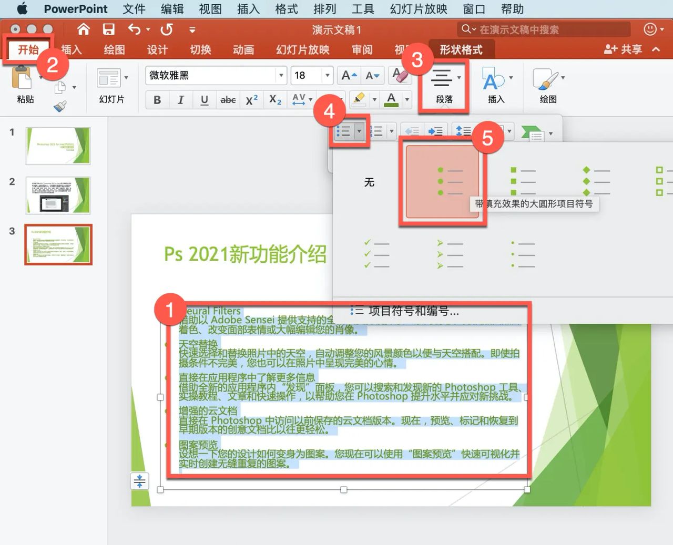The image size is (673, 545).
Task: Click the presentation search field
Action: click(x=544, y=29)
